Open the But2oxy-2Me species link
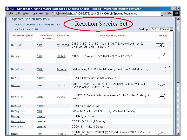The width and height of the screenshot is (187, 140). [18, 121]
